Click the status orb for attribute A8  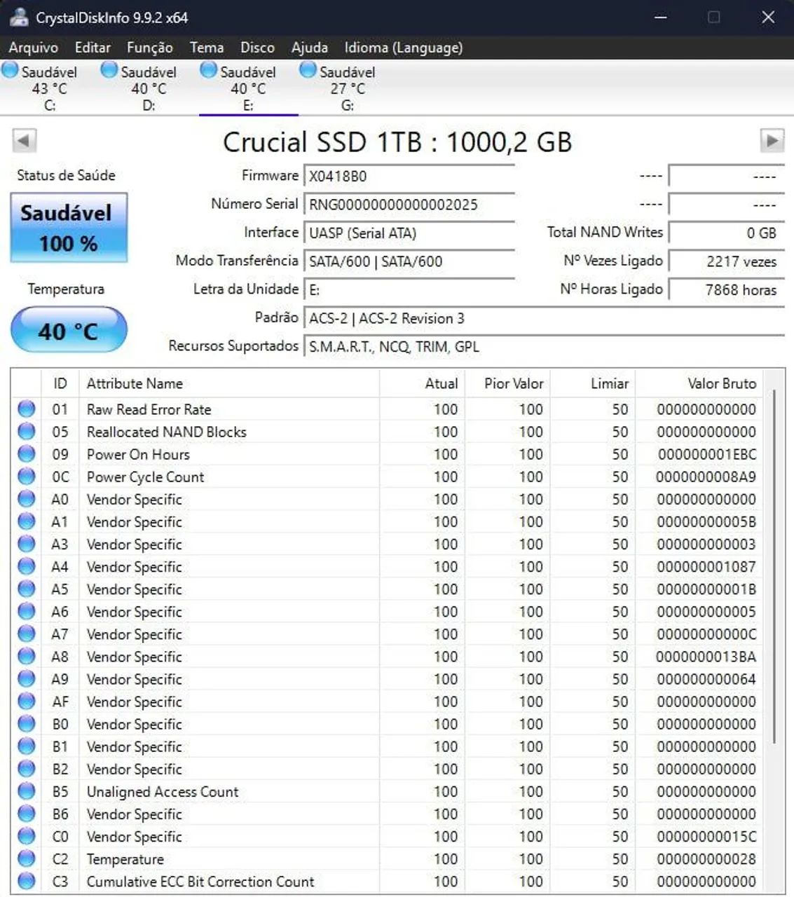click(27, 656)
